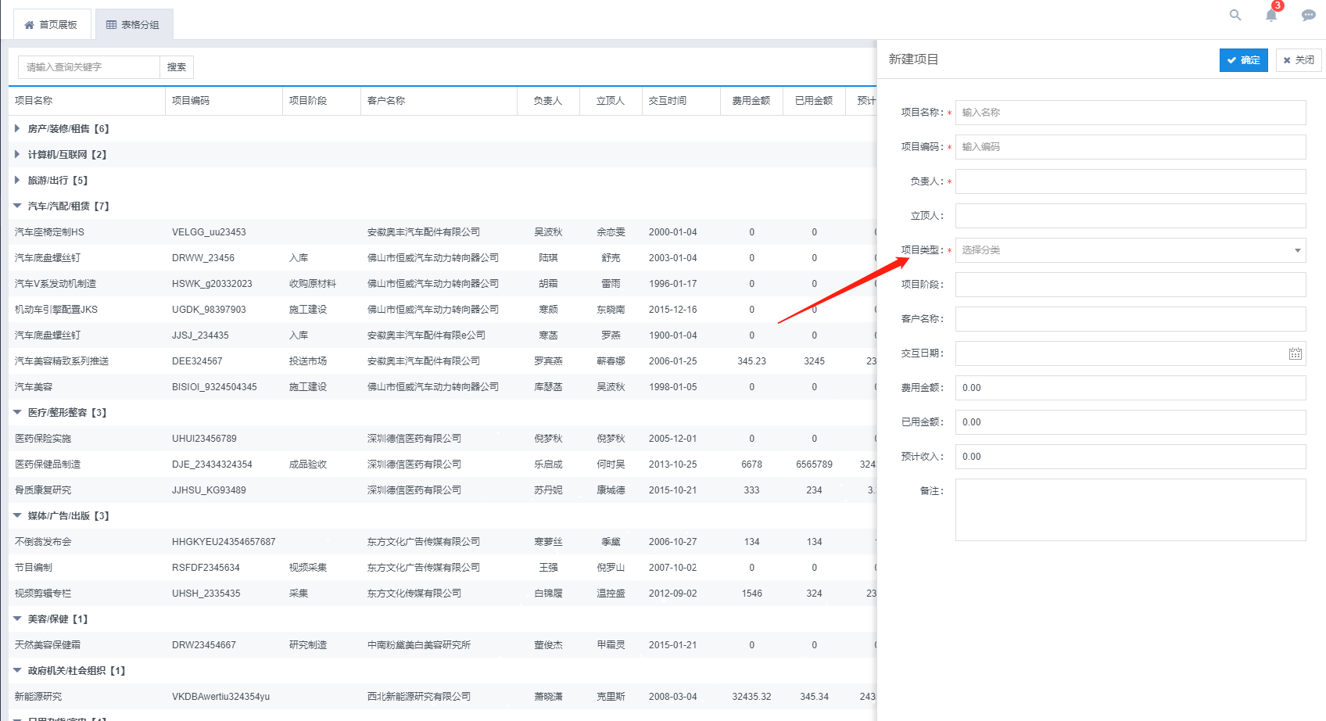Focus the search keyword input box
1326x721 pixels.
[89, 67]
